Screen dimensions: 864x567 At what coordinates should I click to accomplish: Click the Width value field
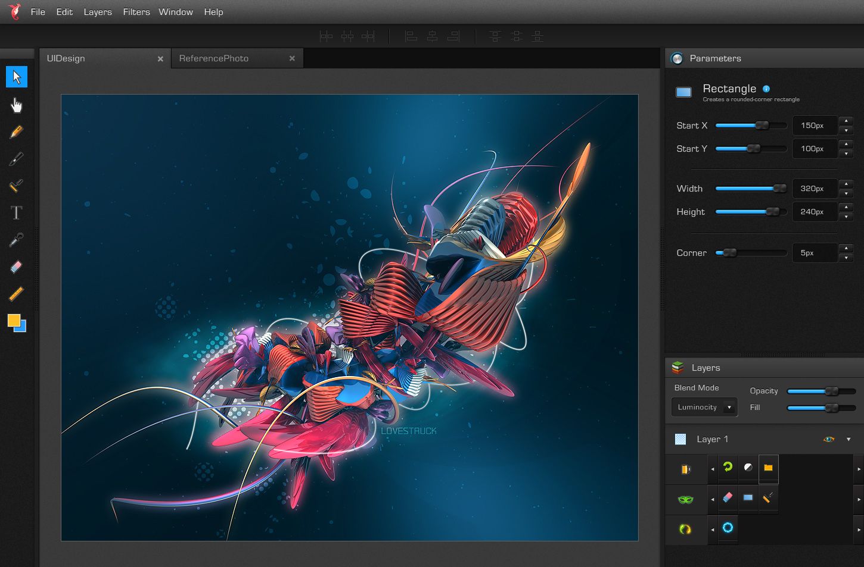pos(813,189)
